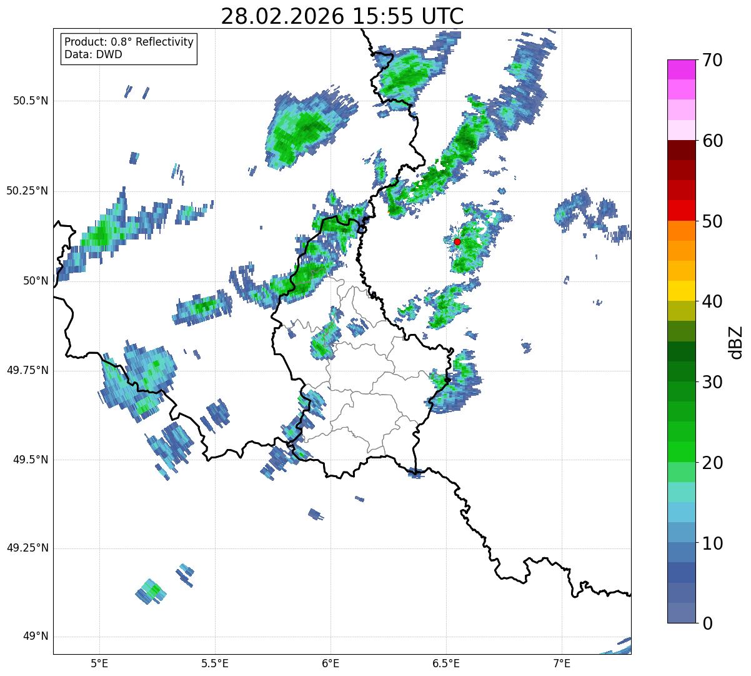Viewport: 751px width, 676px height.
Task: Click the 50°N latitude label
Action: (x=36, y=281)
